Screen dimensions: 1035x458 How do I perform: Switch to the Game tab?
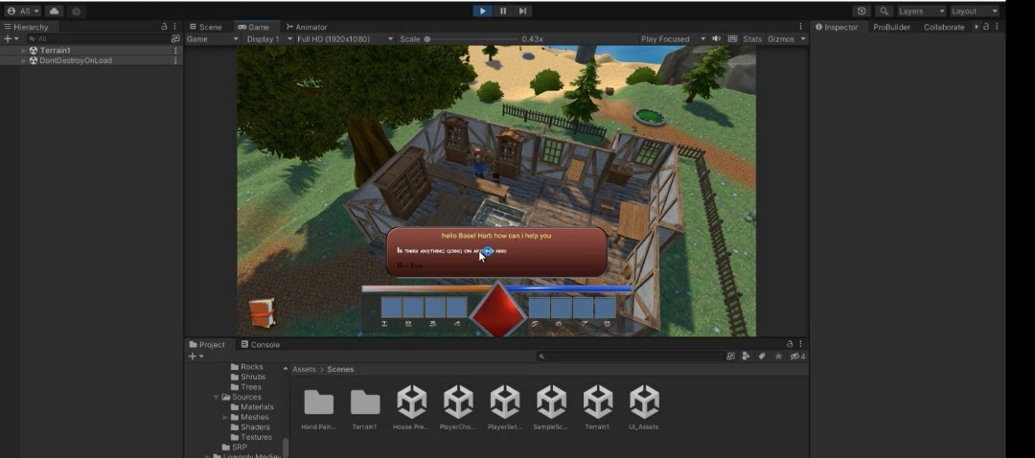coord(253,27)
